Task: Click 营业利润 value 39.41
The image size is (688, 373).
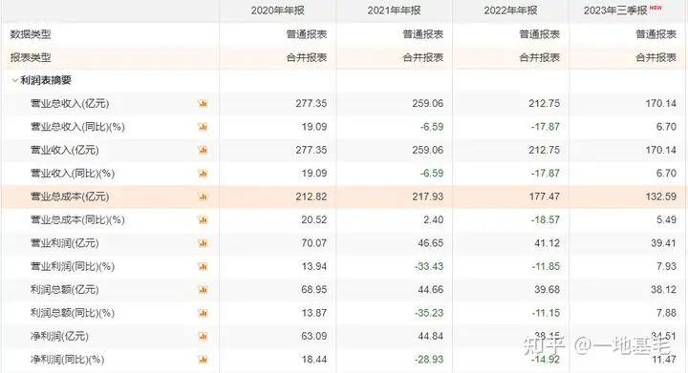Action: [x=664, y=243]
